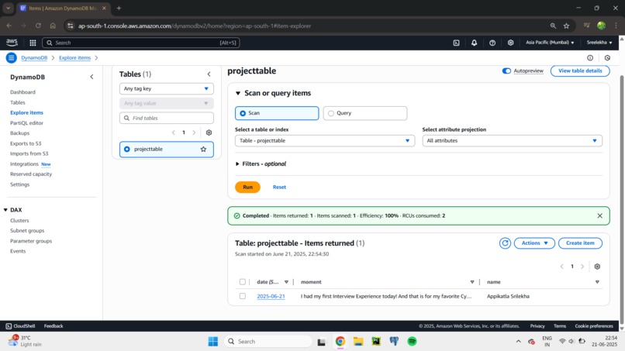The height and width of the screenshot is (351, 625).
Task: Collapse the DynamoDB navigation pane
Action: coord(92,77)
